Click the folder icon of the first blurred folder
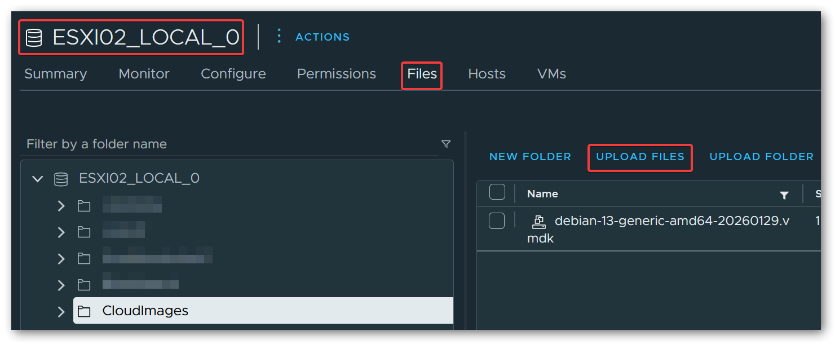Screen dimensions: 835x344 (84, 206)
